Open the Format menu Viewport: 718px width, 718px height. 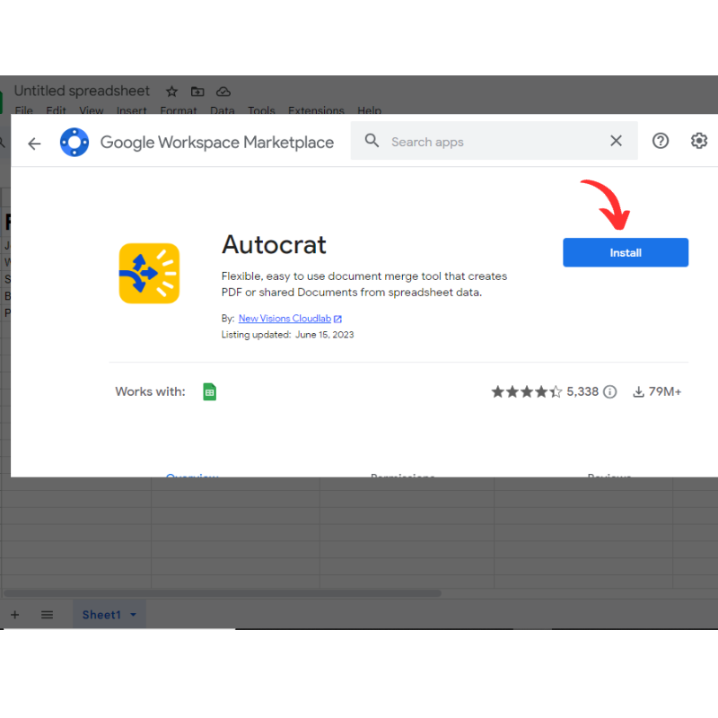click(x=178, y=110)
